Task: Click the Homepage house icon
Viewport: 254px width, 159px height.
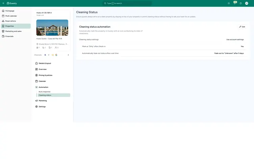Action: pyautogui.click(x=3, y=11)
